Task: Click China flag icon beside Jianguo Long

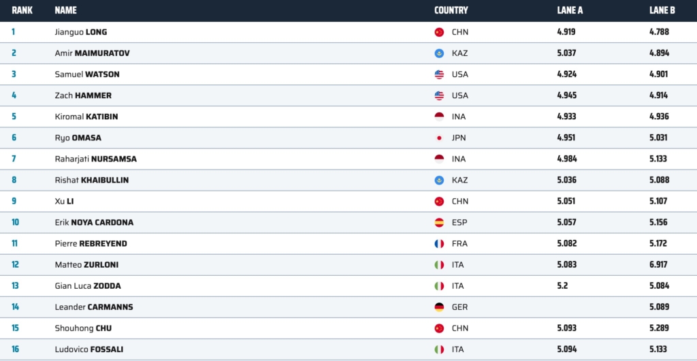Action: click(439, 32)
